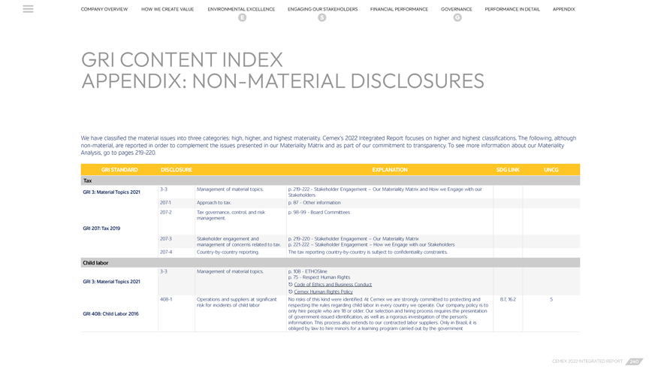Viewport: 661px width, 372px height.
Task: Jump to Appendix section
Action: (563, 9)
